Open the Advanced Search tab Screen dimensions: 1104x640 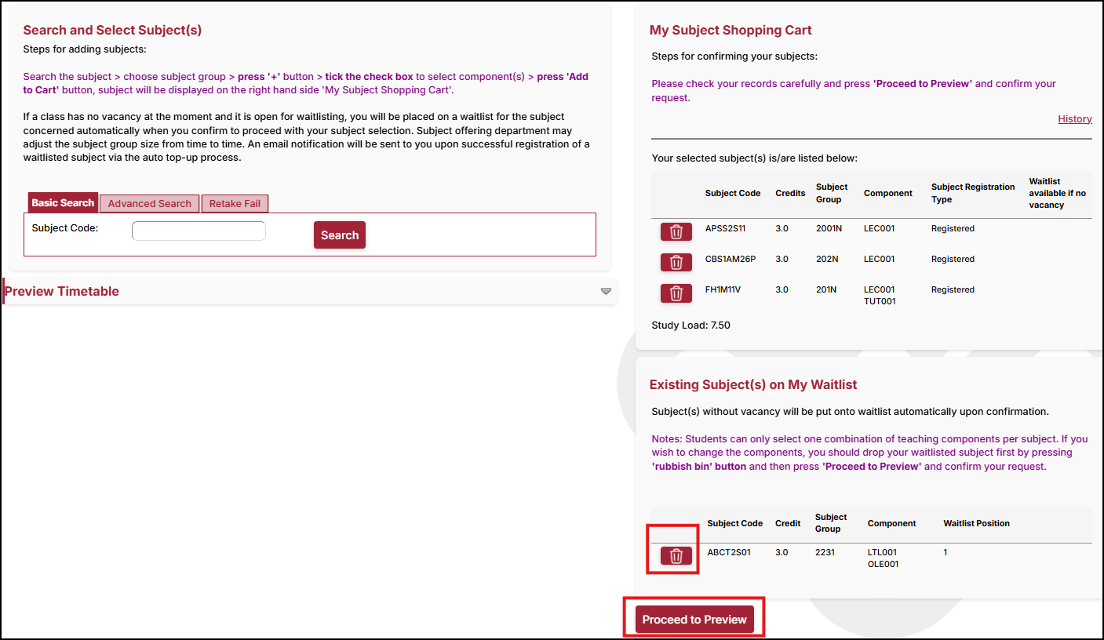(149, 203)
